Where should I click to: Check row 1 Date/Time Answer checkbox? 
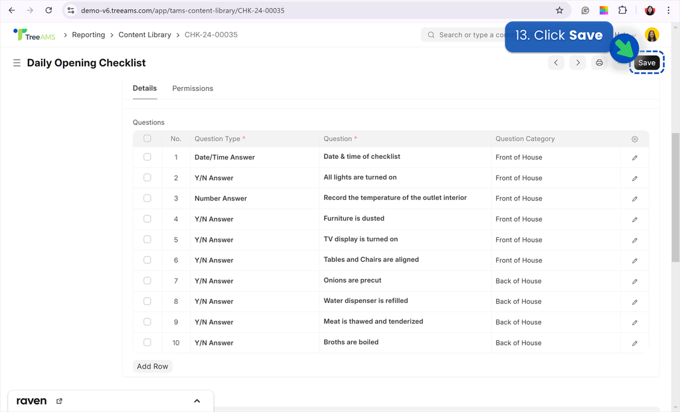[147, 157]
